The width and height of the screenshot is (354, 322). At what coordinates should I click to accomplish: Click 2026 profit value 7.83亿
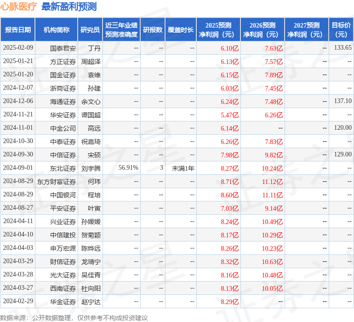274,142
